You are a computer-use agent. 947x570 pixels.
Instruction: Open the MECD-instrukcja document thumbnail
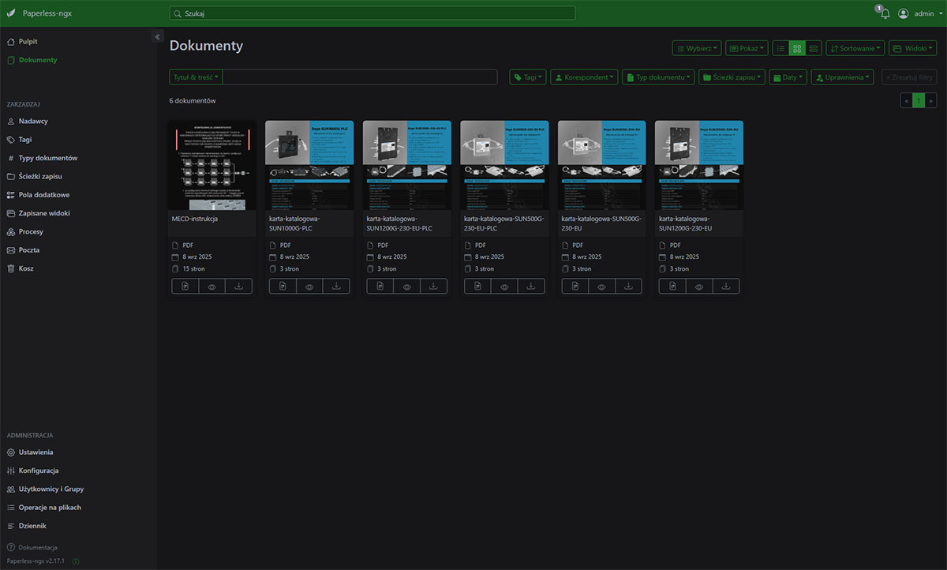pyautogui.click(x=212, y=165)
